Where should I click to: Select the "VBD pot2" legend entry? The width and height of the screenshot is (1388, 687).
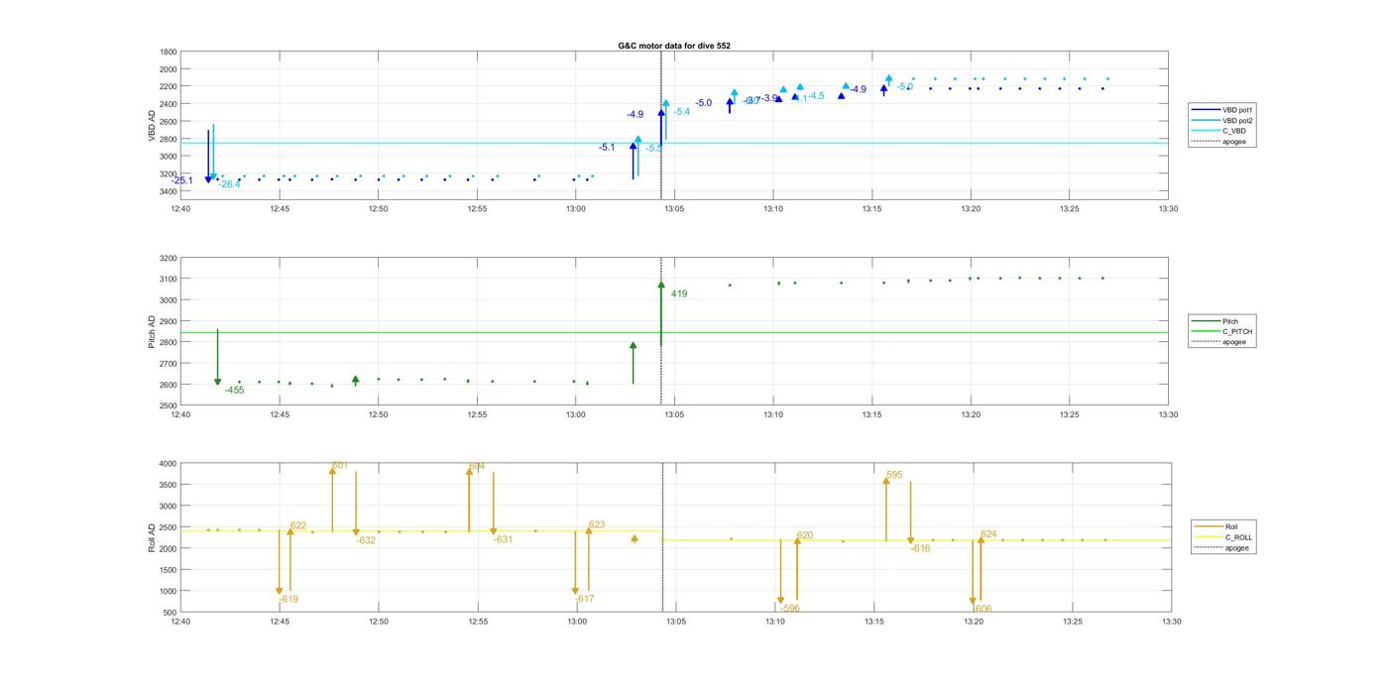click(1222, 120)
